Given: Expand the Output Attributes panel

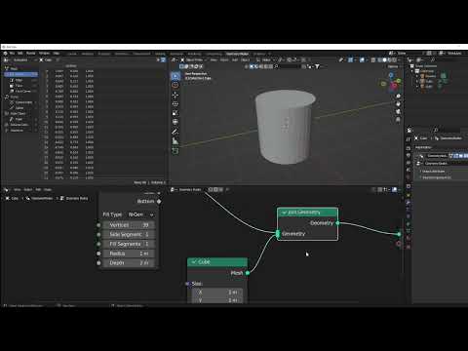Looking at the screenshot, I should click(433, 172).
